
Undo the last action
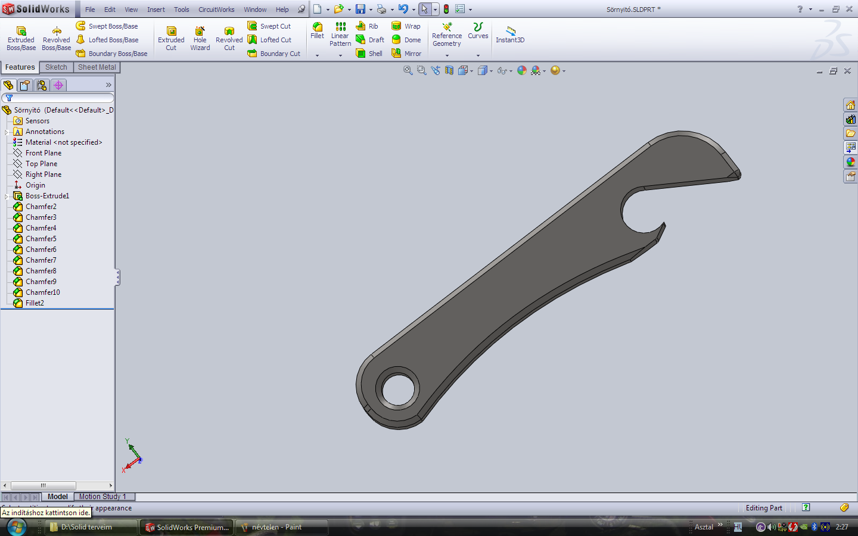[x=403, y=9]
